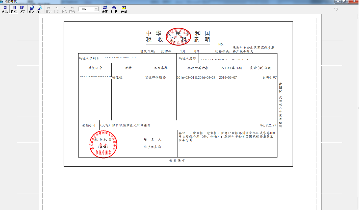Image resolution: width=360 pixels, height=210 pixels.
Task: Click the 打印预览 window title text
Action: click(x=11, y=2)
